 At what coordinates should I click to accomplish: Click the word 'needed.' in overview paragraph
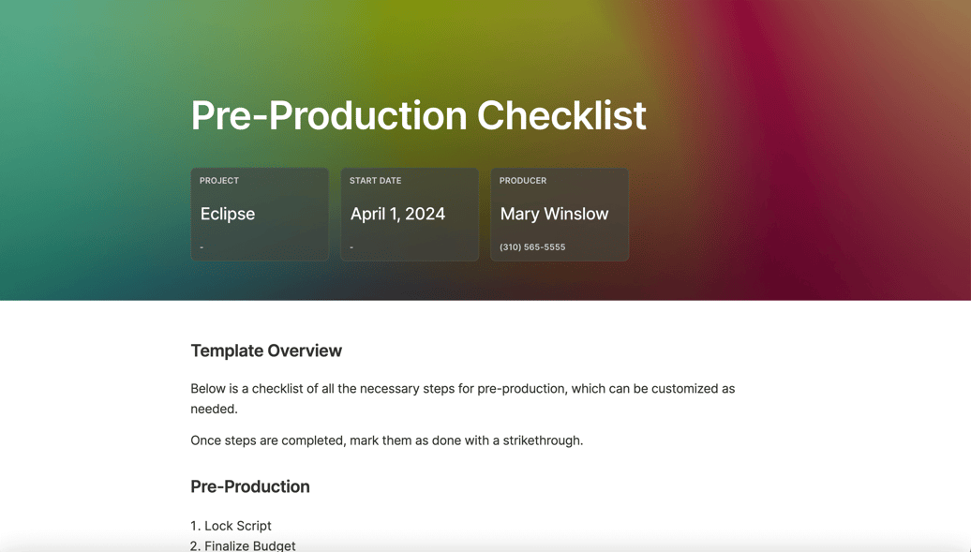[x=215, y=409]
